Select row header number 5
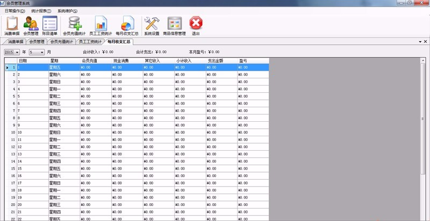The width and height of the screenshot is (430, 221). [11, 96]
